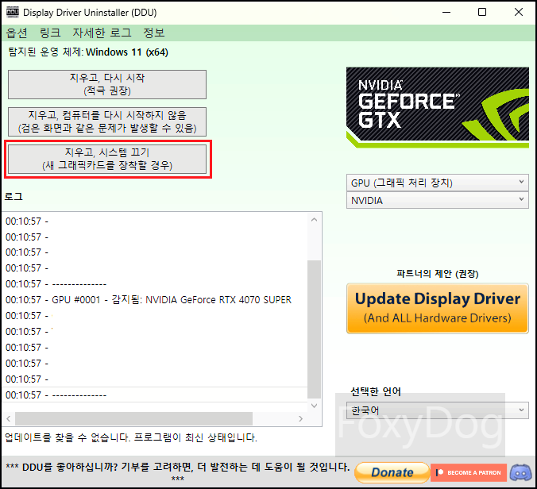
Task: Open the 정보 menu
Action: coord(154,33)
